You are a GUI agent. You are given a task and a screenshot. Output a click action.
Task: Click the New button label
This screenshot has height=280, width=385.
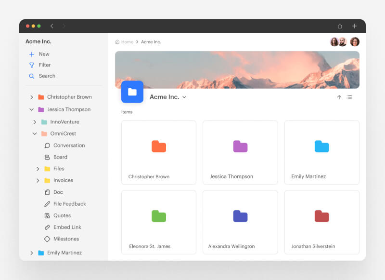pos(44,54)
